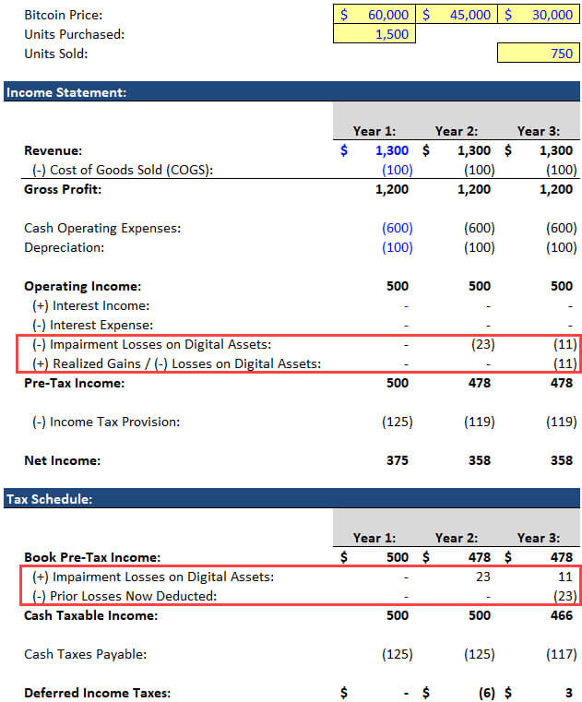Click 'Cash Taxable Income:' label

91,615
